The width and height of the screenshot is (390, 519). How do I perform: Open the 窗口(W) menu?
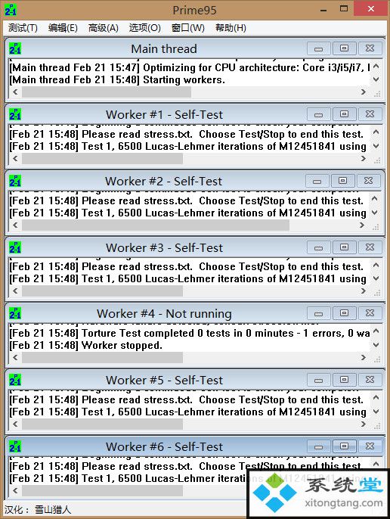coord(188,28)
